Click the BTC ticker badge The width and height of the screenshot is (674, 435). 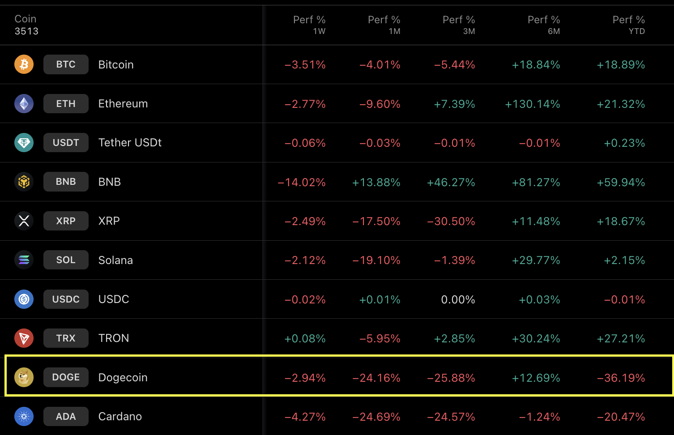pyautogui.click(x=66, y=64)
